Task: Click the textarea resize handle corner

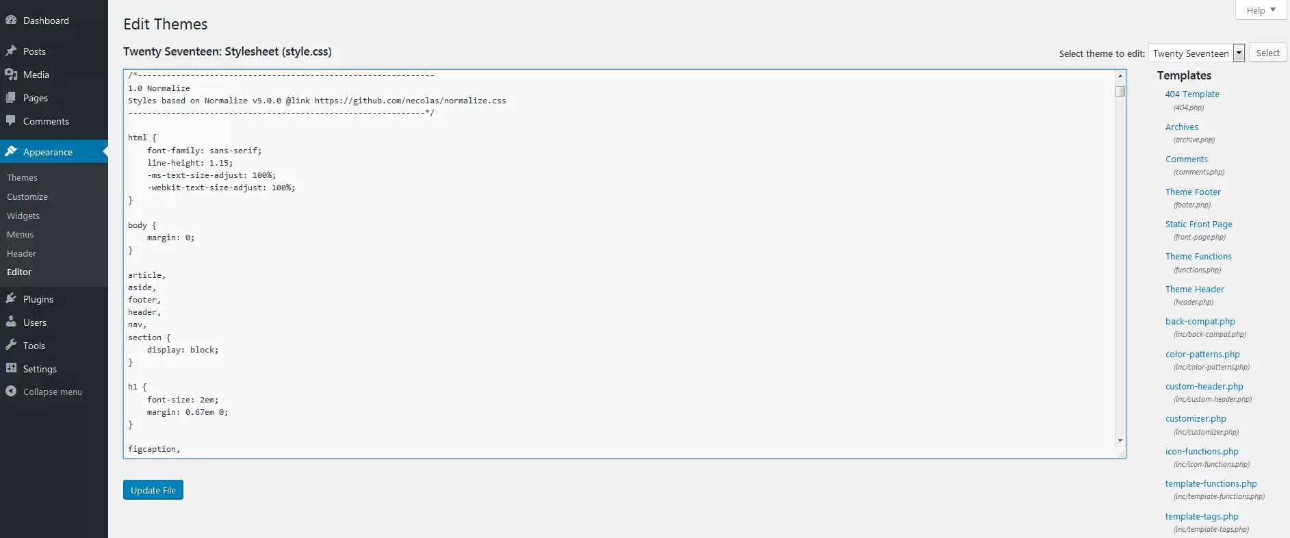Action: click(x=1121, y=453)
